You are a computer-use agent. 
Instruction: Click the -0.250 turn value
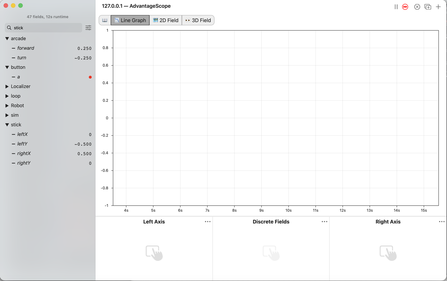[83, 58]
